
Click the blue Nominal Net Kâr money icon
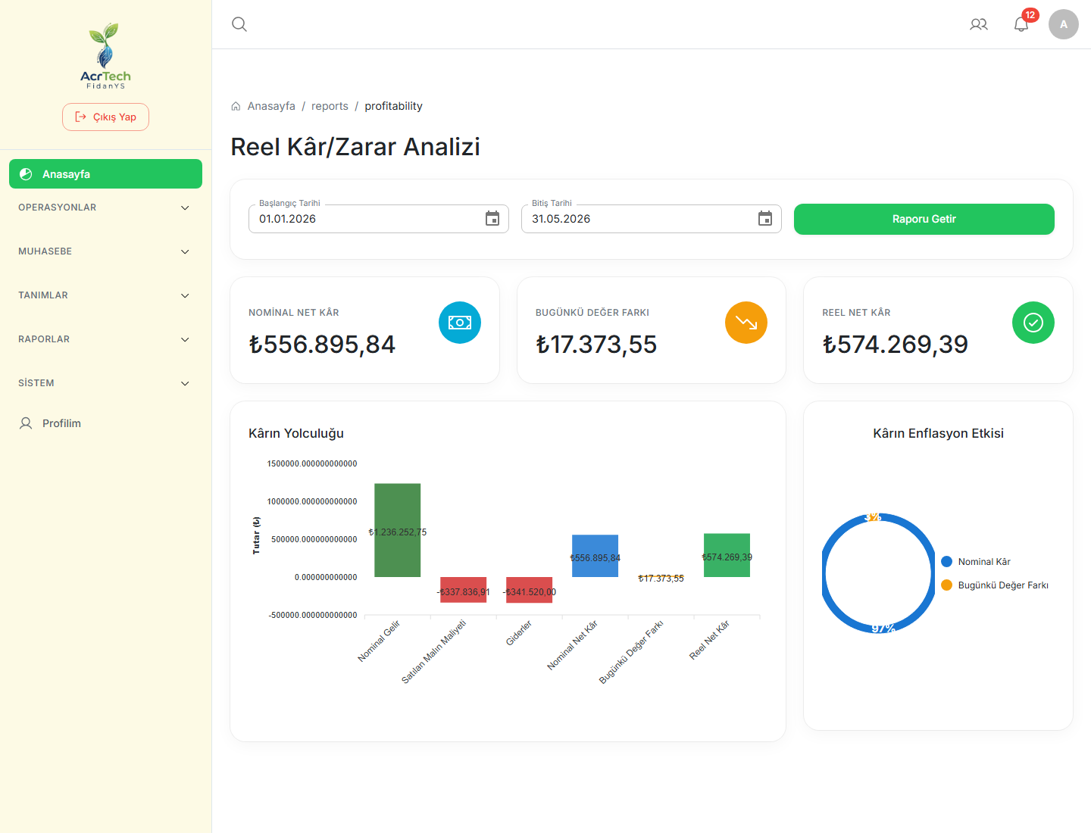click(x=460, y=323)
